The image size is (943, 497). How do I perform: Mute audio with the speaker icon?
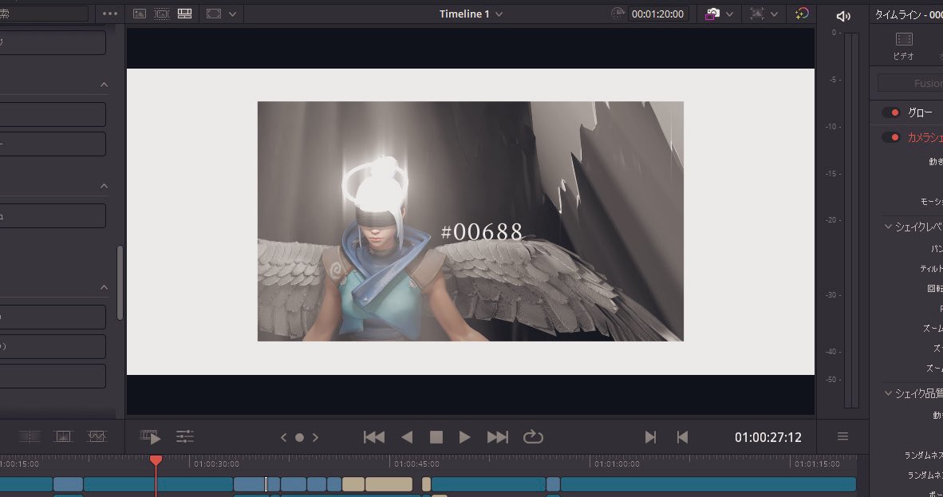843,16
